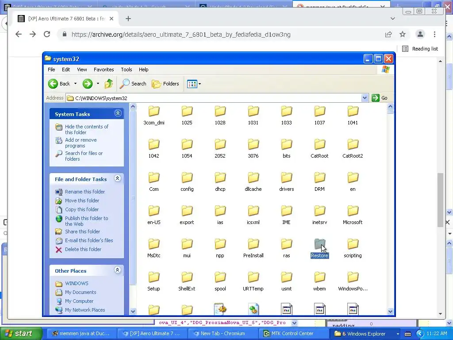Select the ShellExt folder
The image size is (453, 340).
pyautogui.click(x=187, y=281)
